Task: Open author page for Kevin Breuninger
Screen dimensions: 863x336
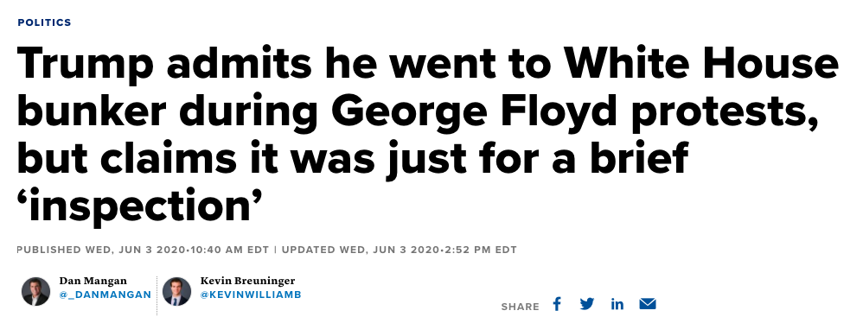Action: 247,281
